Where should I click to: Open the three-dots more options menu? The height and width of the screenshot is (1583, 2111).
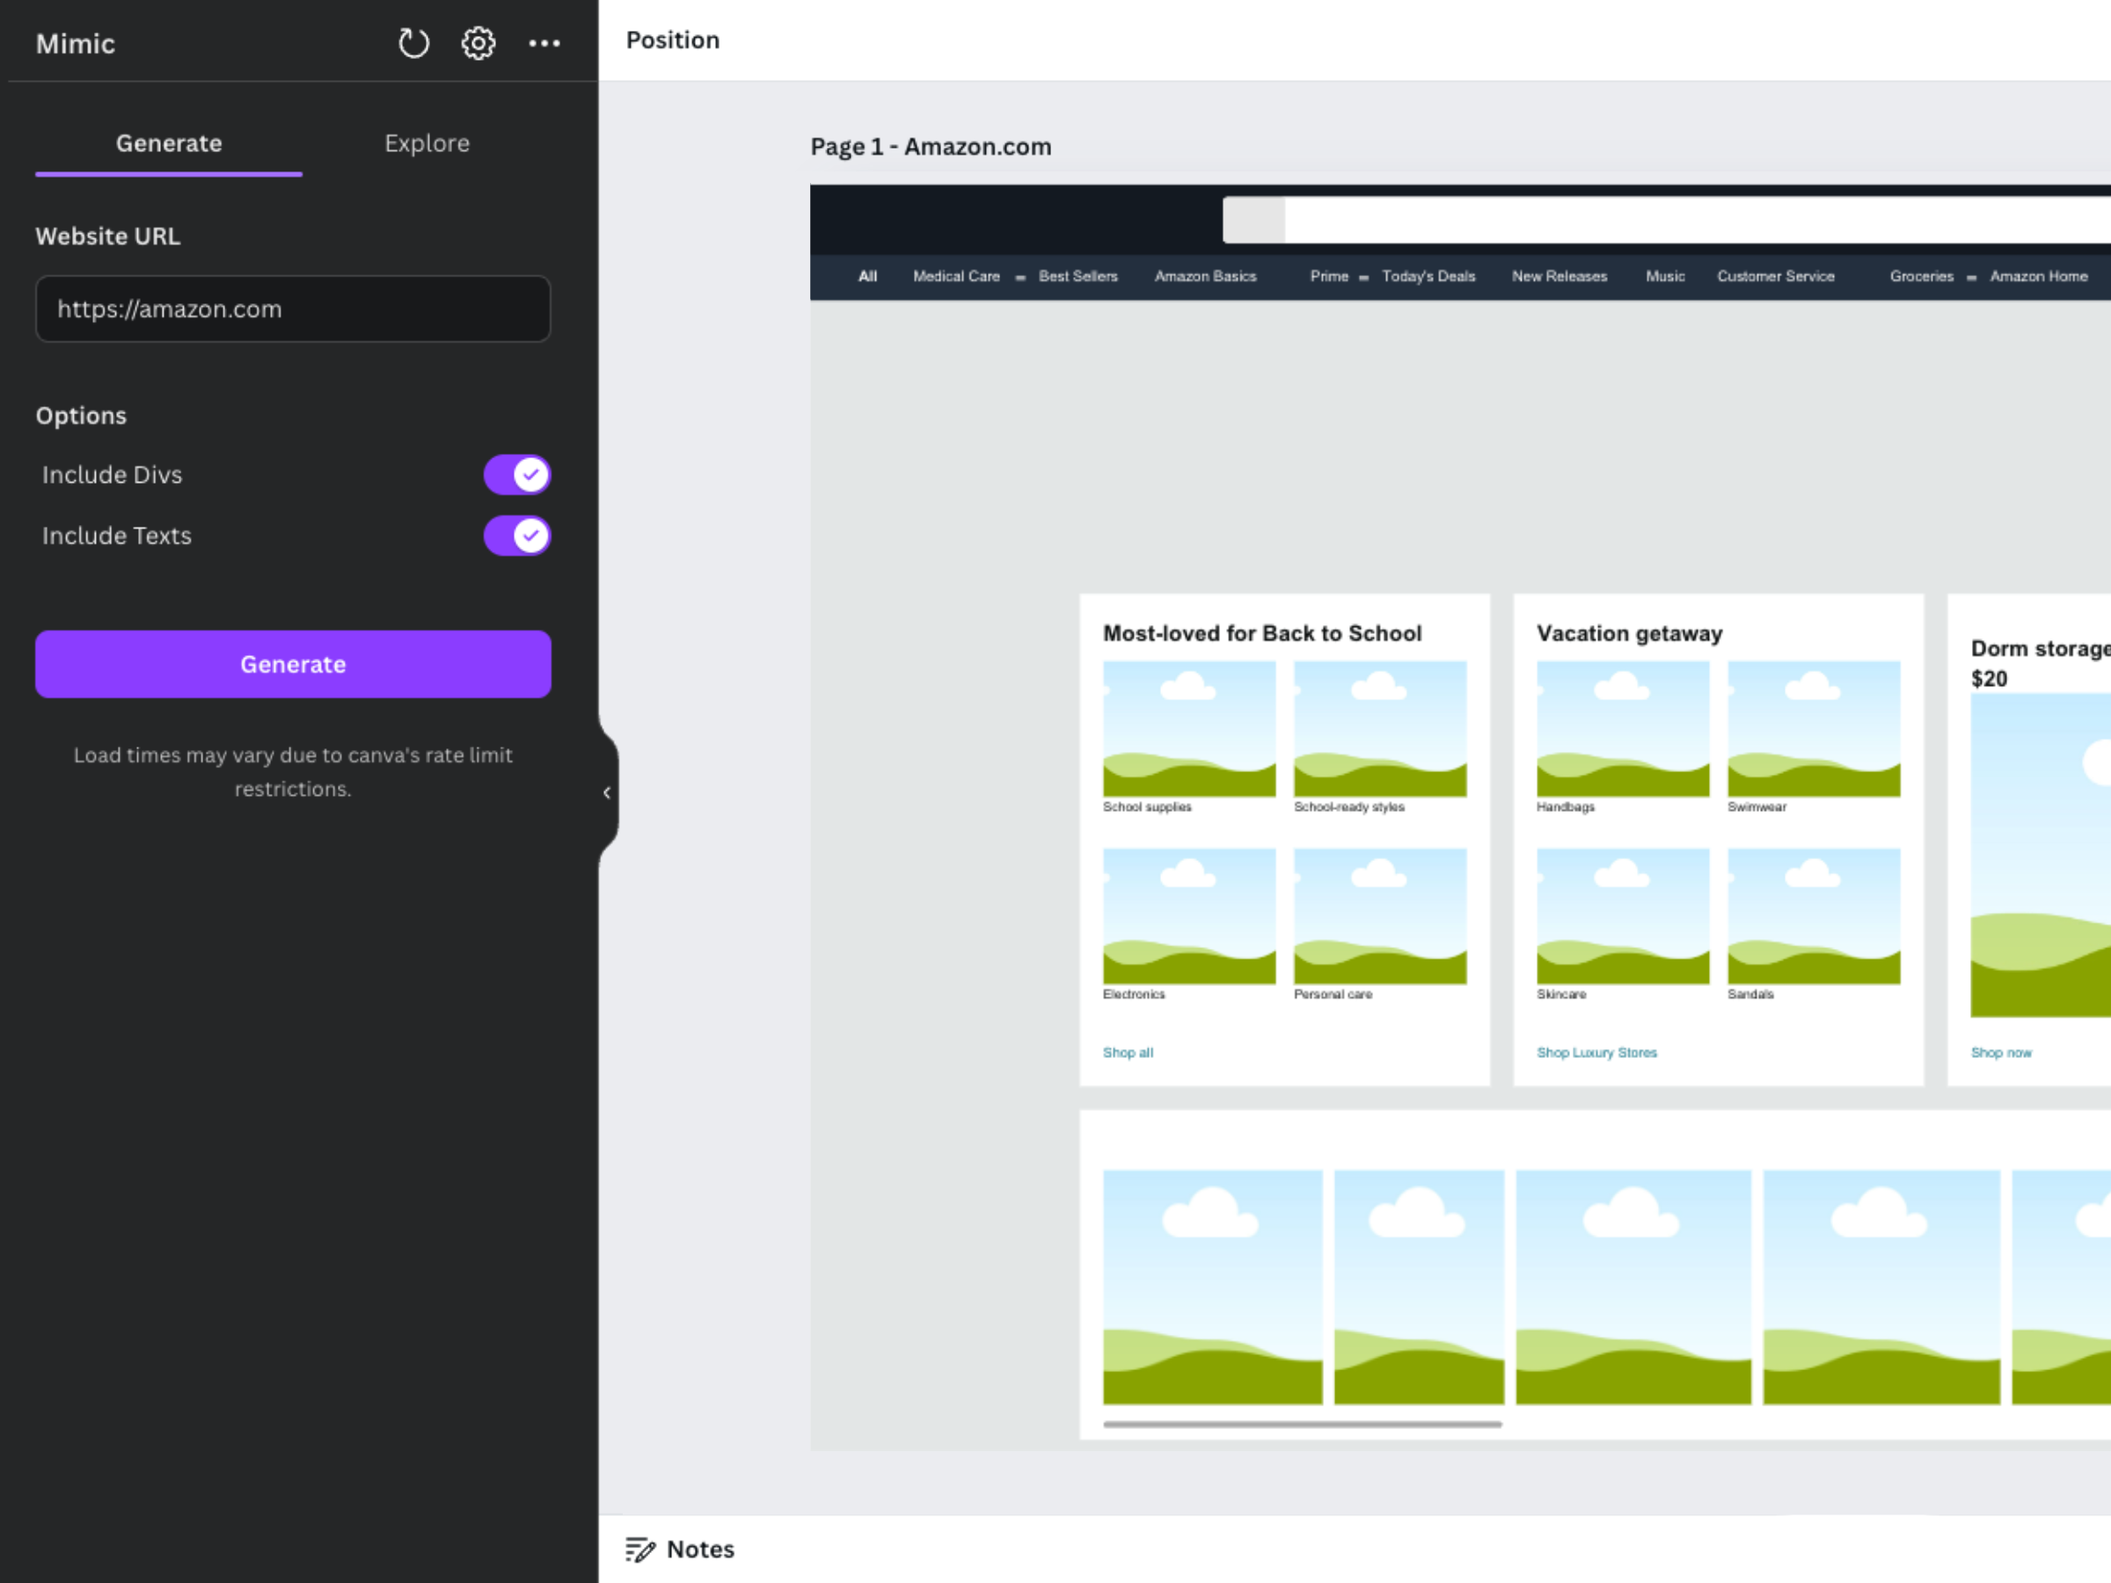pos(544,43)
